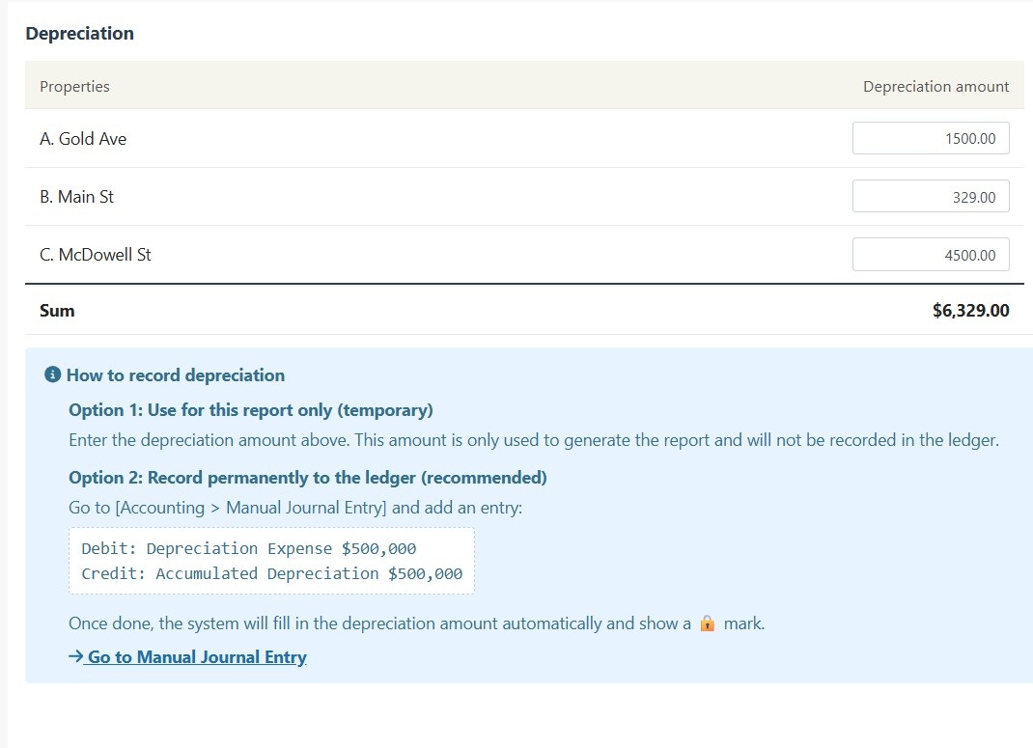Click the $6,329.00 total amount

(970, 311)
